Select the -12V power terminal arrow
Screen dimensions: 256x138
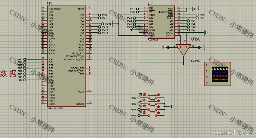[167, 48]
